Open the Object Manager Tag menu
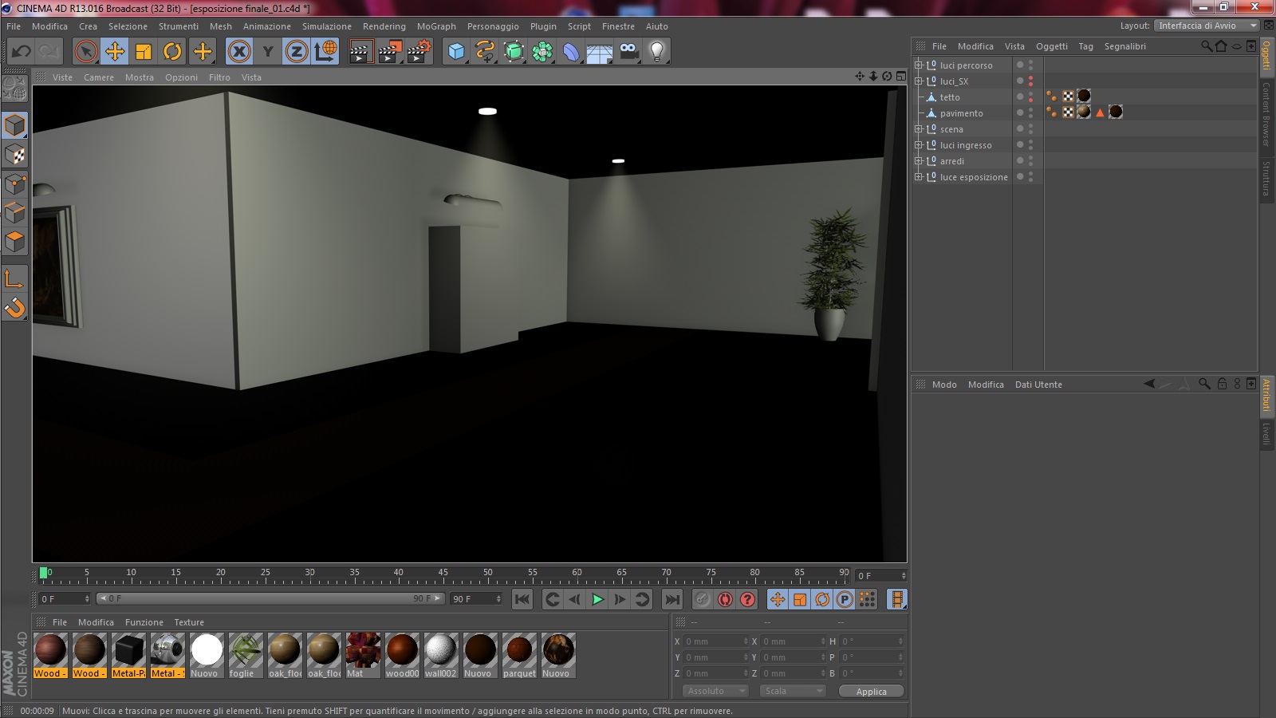Image resolution: width=1276 pixels, height=718 pixels. 1086,46
